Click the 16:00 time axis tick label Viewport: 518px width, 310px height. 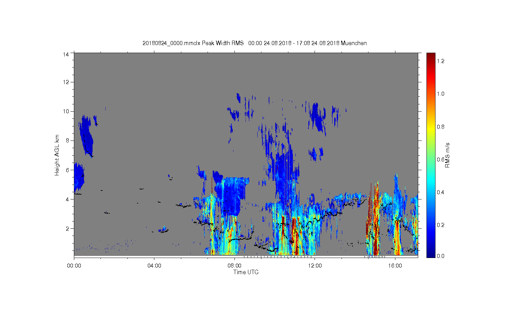[x=395, y=266]
